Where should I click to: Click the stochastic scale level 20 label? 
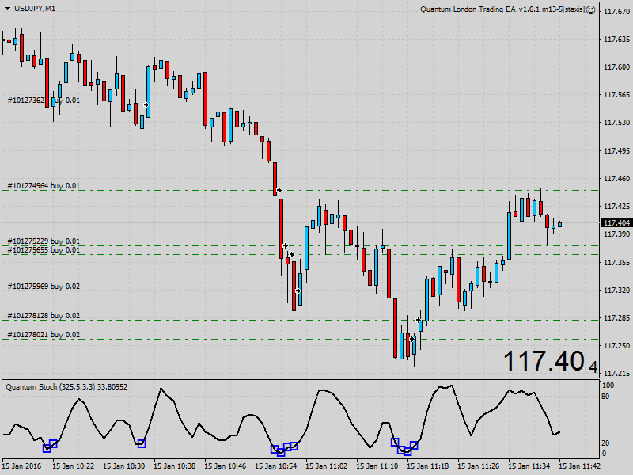(x=605, y=443)
